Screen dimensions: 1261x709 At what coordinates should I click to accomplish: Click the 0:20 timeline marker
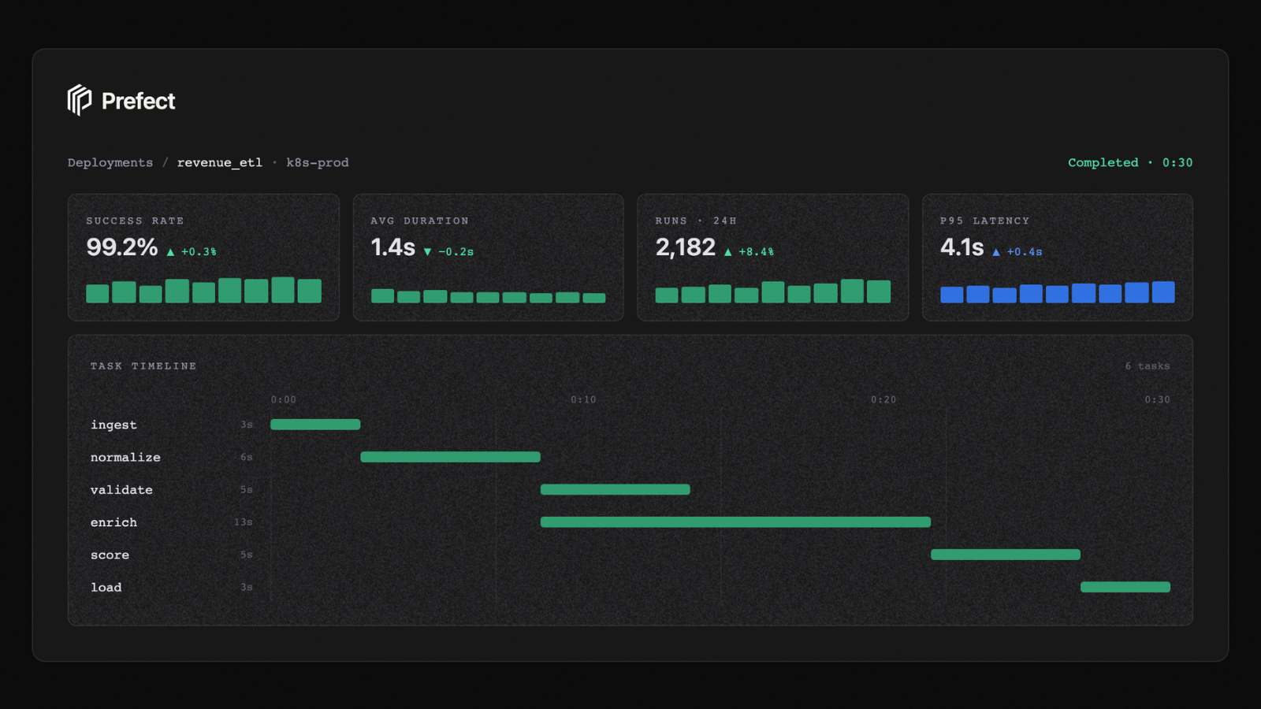(x=883, y=400)
